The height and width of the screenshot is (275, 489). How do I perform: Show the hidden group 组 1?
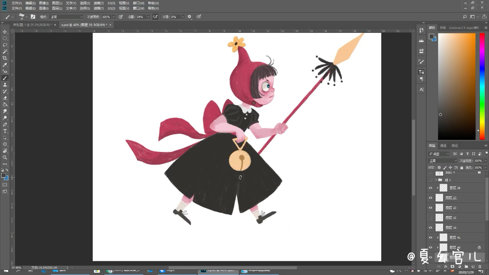click(x=431, y=180)
